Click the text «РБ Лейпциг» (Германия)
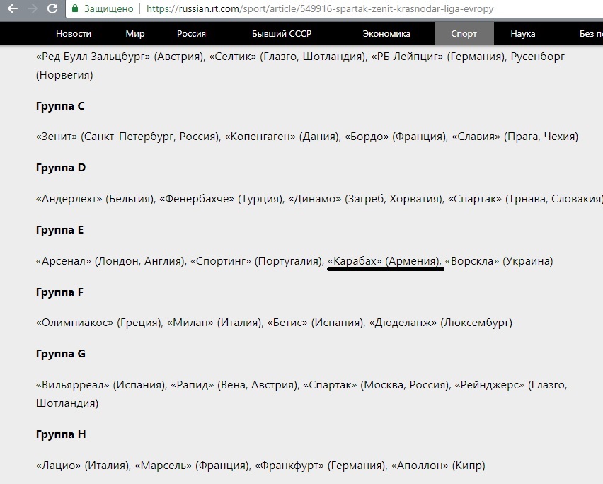 click(438, 57)
